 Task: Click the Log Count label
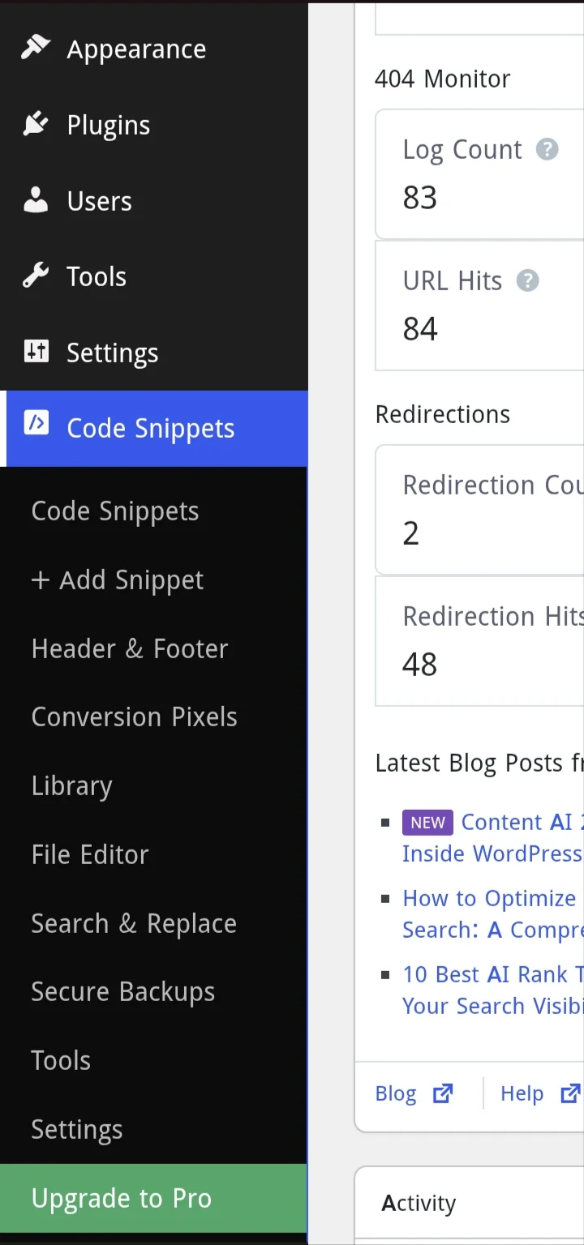(462, 150)
